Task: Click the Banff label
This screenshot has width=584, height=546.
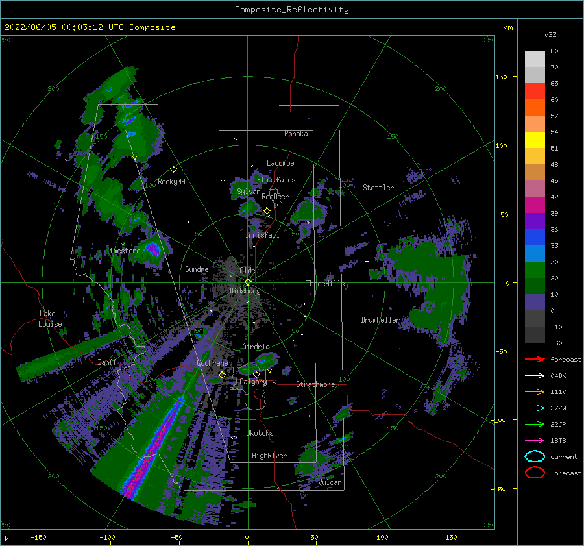Action: coord(107,362)
